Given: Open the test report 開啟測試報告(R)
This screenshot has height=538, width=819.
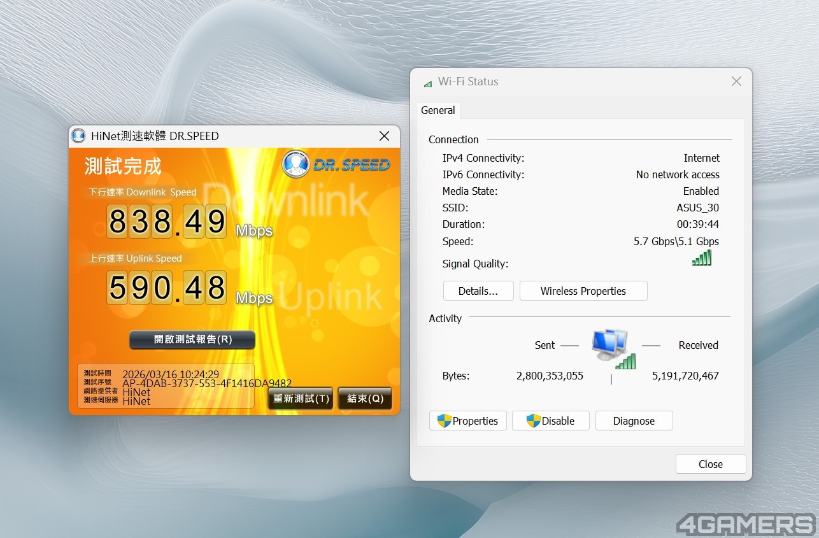Looking at the screenshot, I should [x=192, y=340].
